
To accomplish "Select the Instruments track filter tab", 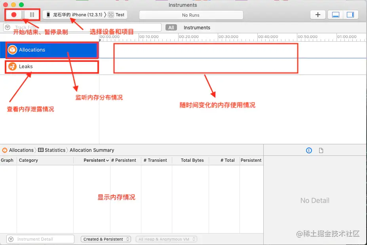I will [x=197, y=28].
